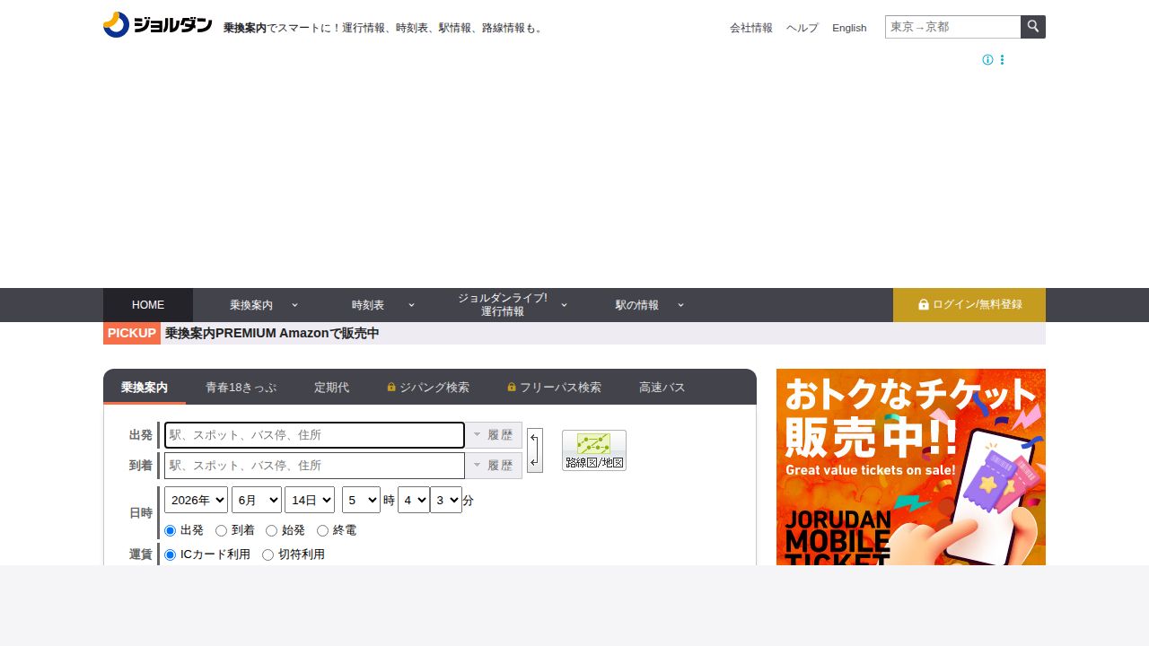Click the search magnifier button

coord(1033,27)
